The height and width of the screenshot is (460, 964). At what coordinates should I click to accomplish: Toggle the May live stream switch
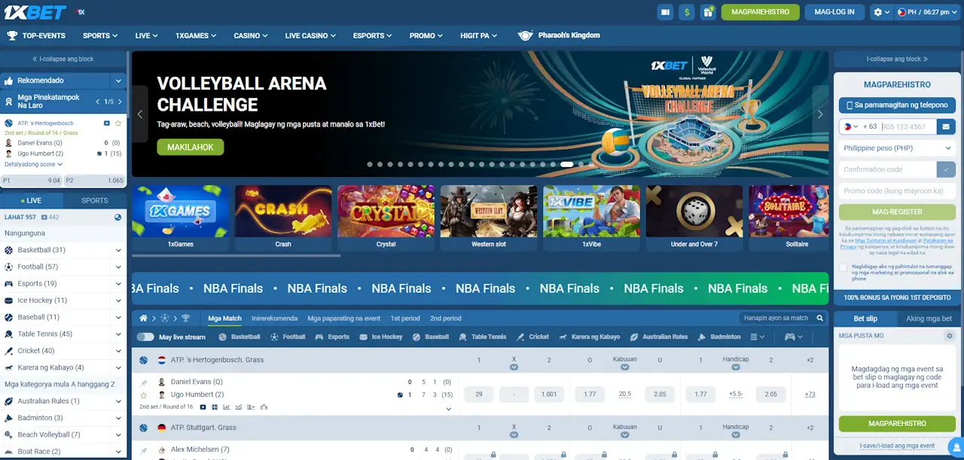pyautogui.click(x=145, y=337)
